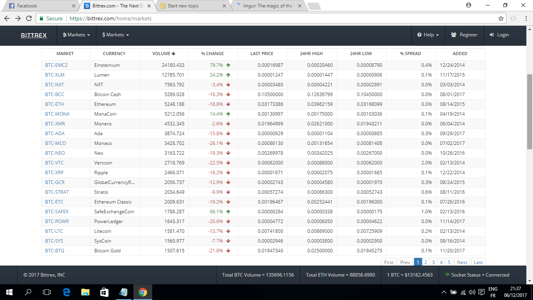Click red down arrow in NXT row
This screenshot has width=533, height=300.
[x=228, y=85]
